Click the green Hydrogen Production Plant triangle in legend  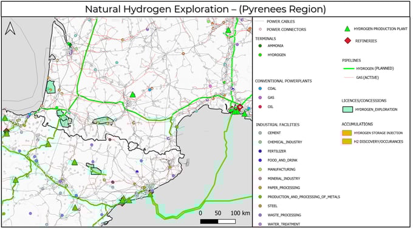[347, 29]
